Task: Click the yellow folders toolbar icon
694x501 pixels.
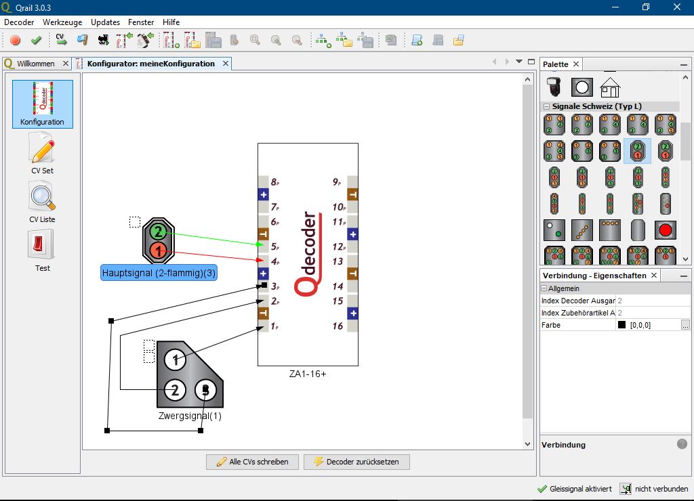Action: 459,40
